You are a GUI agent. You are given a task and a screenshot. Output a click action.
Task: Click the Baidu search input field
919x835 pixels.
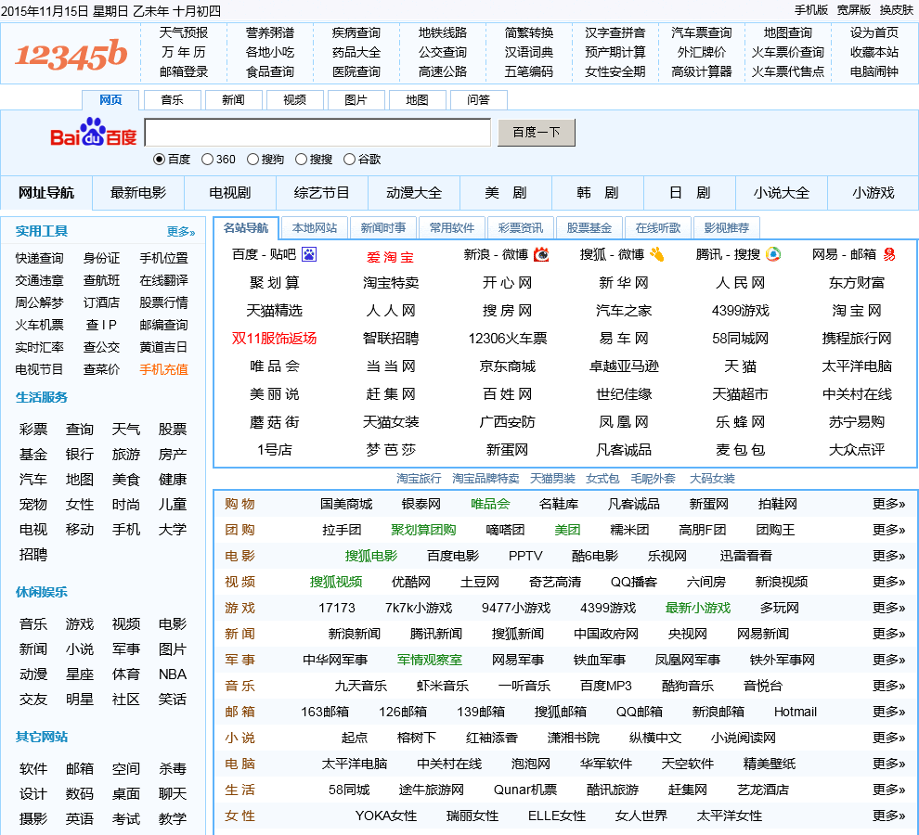(x=317, y=133)
